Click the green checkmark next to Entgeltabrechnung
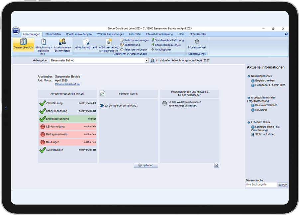Screen dimensions: 299x215 pyautogui.click(x=43, y=119)
